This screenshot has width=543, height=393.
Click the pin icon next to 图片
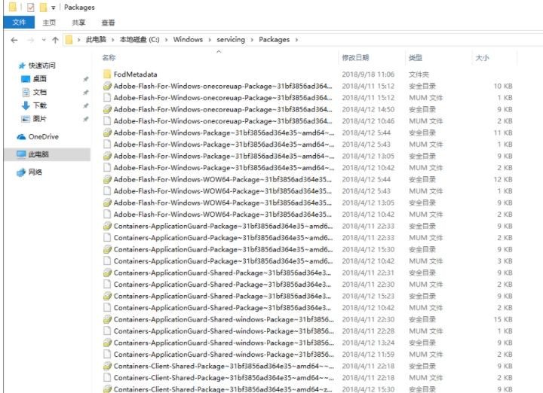point(85,119)
